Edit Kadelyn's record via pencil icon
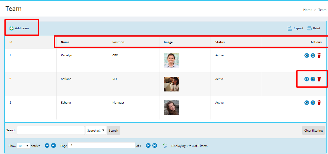Viewport: 328px width, 154px height. (313, 55)
